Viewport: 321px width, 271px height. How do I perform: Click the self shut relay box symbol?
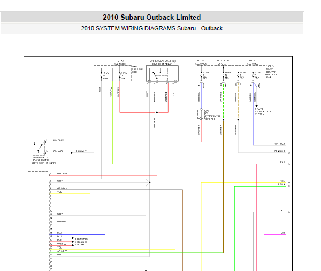tap(162, 74)
